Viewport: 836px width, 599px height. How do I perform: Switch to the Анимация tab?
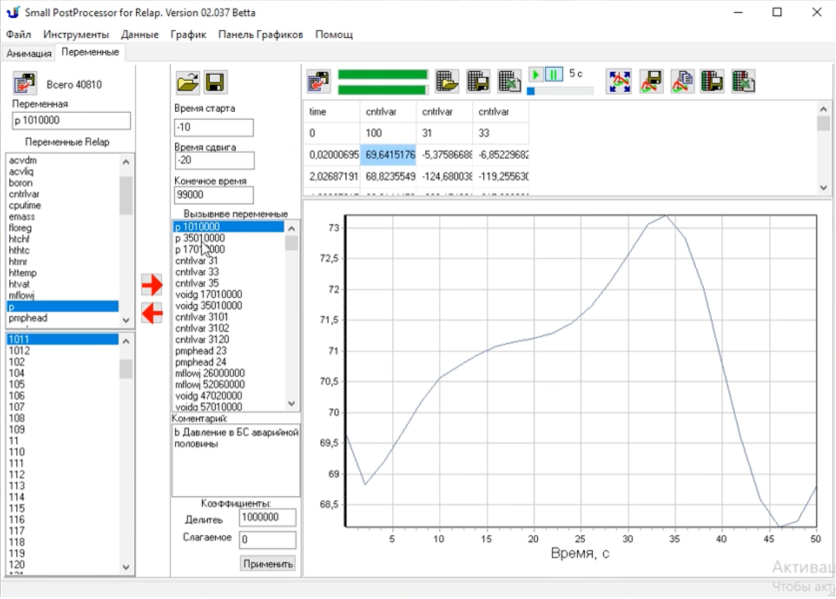point(29,53)
